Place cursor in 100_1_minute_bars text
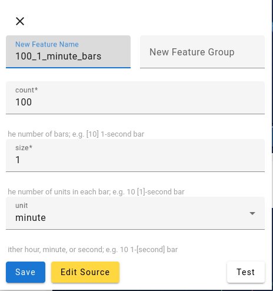The height and width of the screenshot is (291, 273). pyautogui.click(x=58, y=57)
